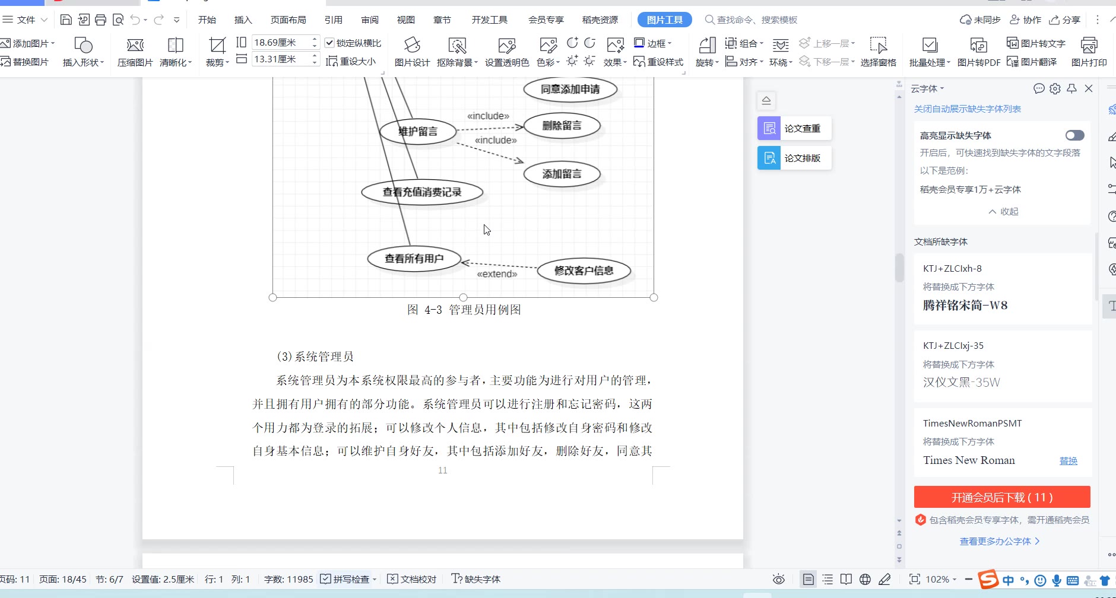Click the Crop (裁剪) tool icon
Viewport: 1116px width, 598px height.
click(217, 46)
